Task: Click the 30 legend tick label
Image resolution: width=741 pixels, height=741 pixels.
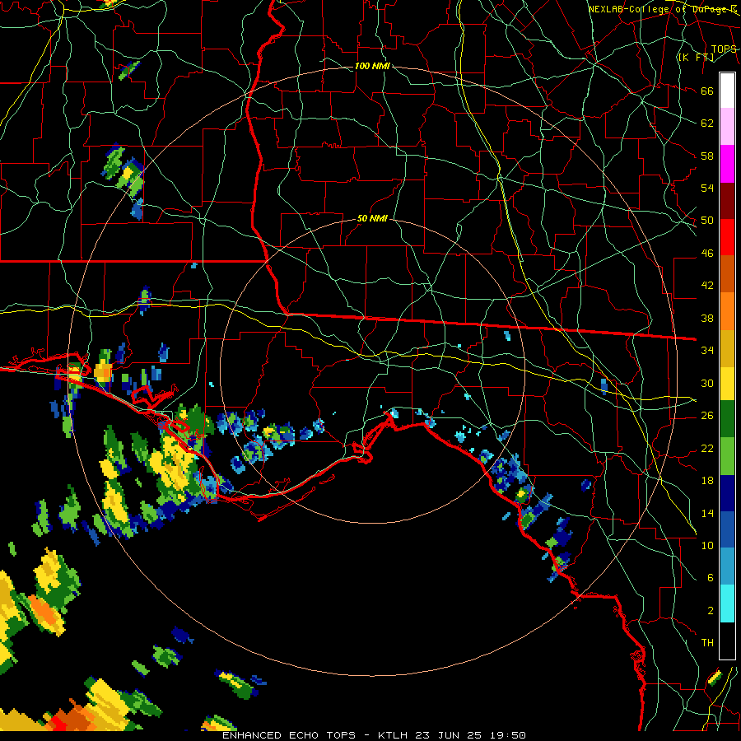Action: click(707, 383)
